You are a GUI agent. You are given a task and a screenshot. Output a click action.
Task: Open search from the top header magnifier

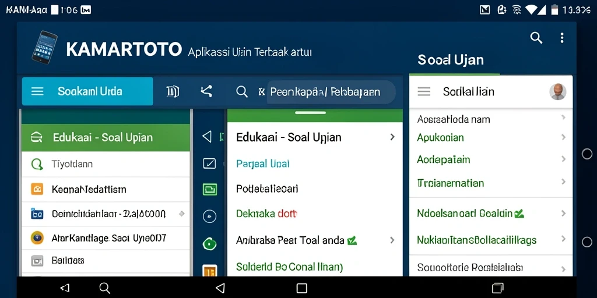(x=536, y=38)
